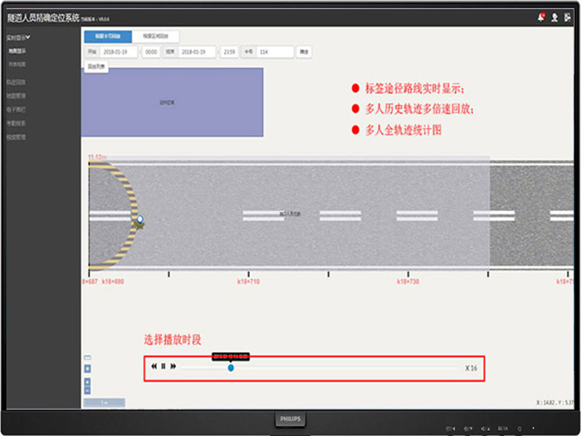Click the card number field showing 114
The image size is (581, 436).
[275, 51]
